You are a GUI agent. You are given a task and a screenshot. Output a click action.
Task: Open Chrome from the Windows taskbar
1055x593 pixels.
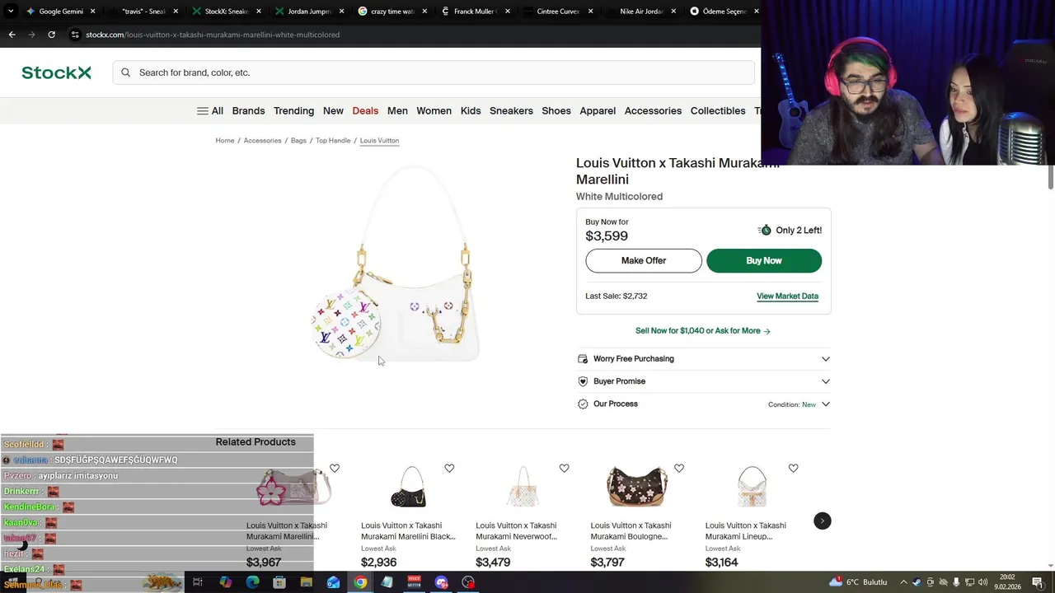click(x=360, y=582)
